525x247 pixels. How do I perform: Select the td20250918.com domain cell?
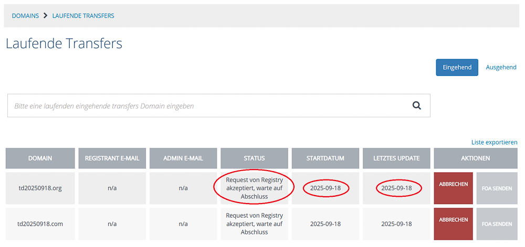(40, 224)
